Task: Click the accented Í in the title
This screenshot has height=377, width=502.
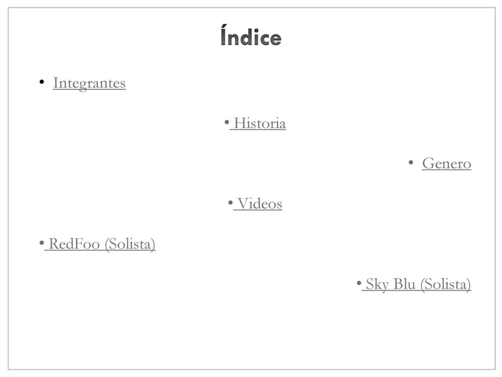Action: coord(224,35)
